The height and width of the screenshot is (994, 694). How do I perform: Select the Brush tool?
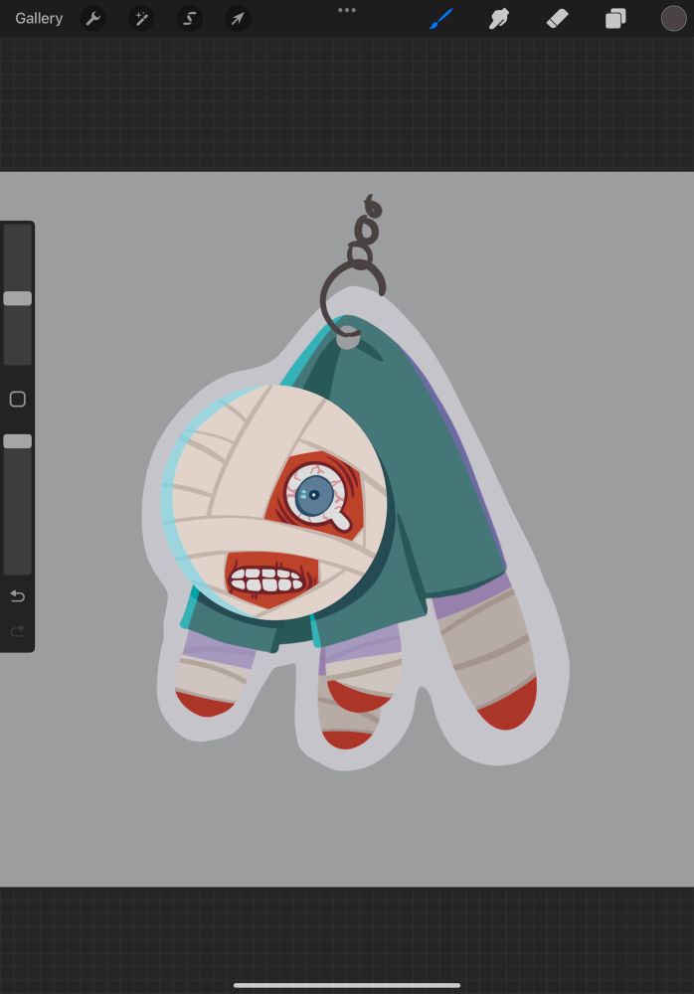pos(441,18)
